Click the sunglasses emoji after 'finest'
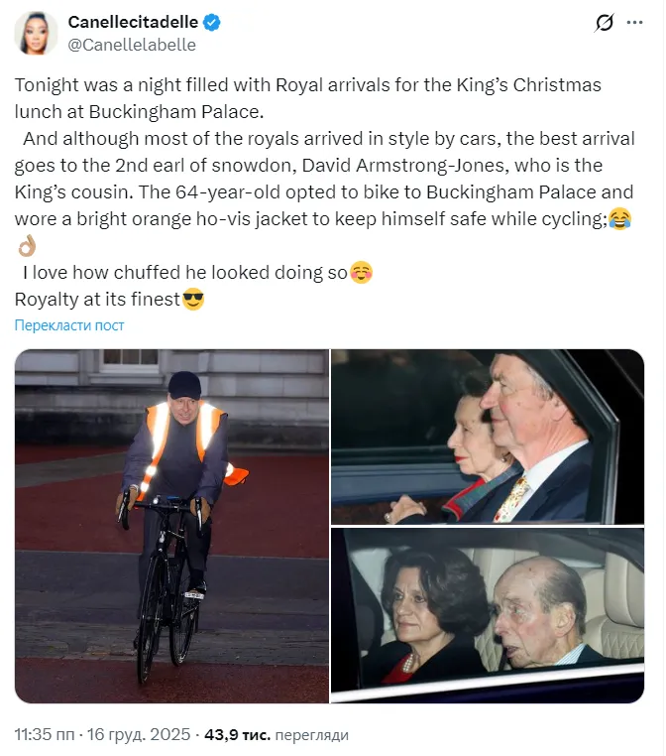 click(x=193, y=299)
